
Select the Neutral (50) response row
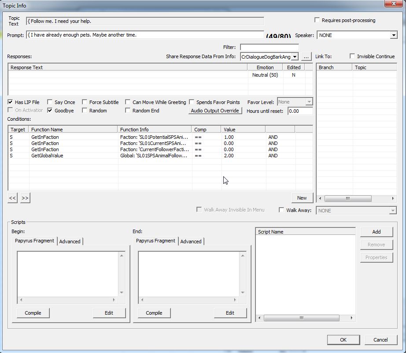pos(160,75)
